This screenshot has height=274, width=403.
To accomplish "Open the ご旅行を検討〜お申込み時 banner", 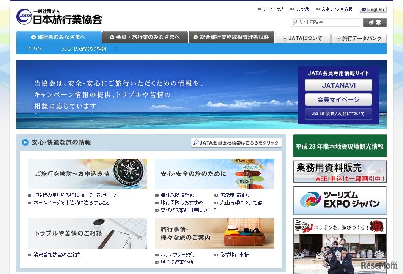I will [x=87, y=174].
